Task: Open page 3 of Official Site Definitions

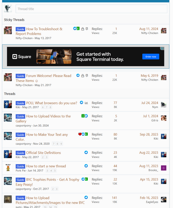Action: 47,157
